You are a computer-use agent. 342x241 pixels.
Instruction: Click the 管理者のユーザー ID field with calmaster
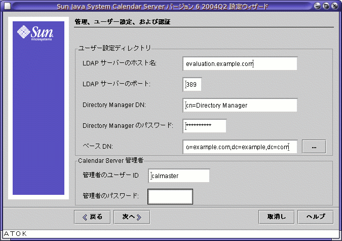pyautogui.click(x=179, y=176)
